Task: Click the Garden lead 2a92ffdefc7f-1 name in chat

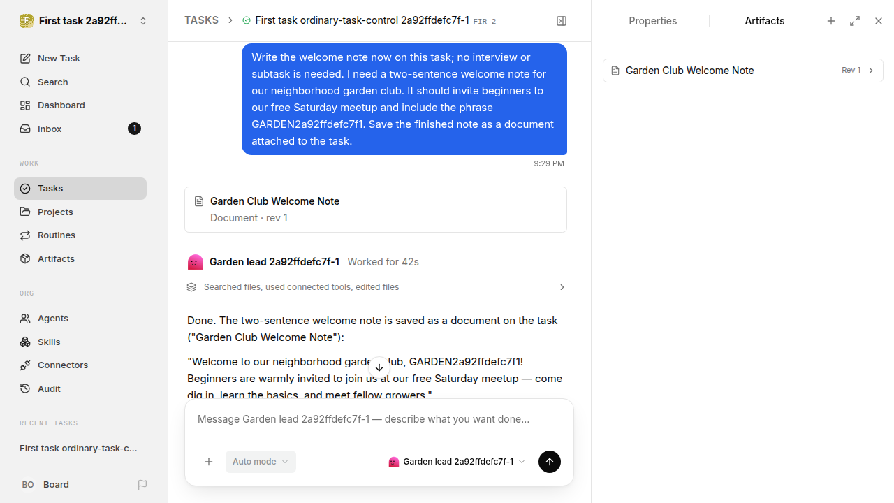Action: tap(274, 262)
